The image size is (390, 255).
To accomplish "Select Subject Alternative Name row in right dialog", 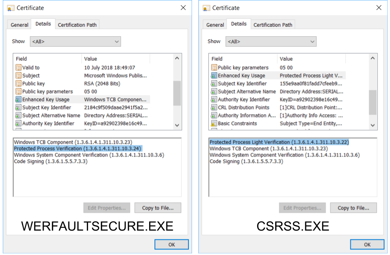I will point(246,92).
